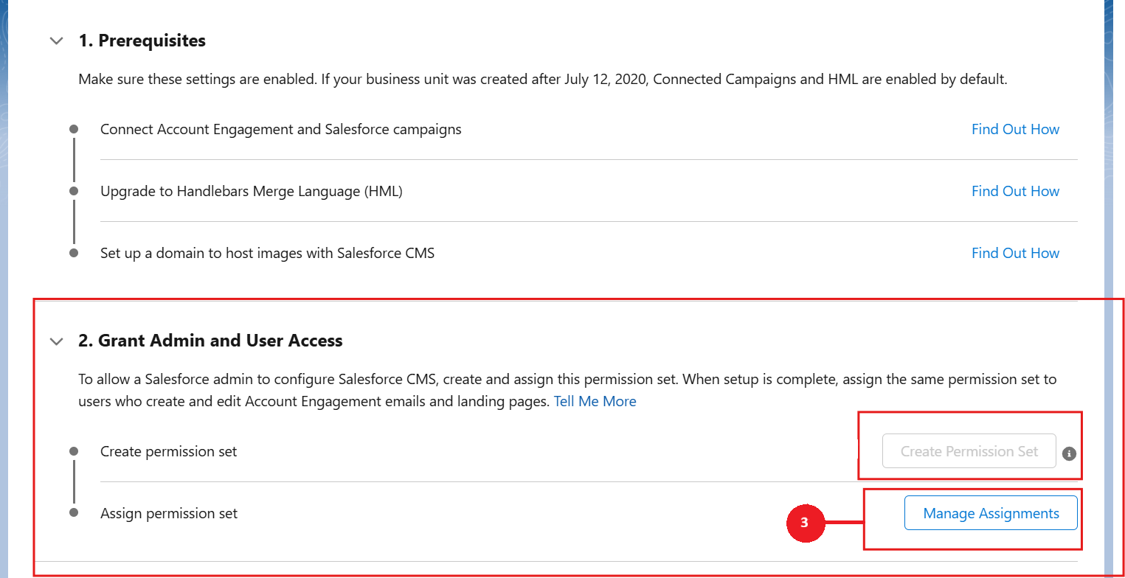
Task: Click the red numbered 3 annotation marker
Action: [804, 523]
